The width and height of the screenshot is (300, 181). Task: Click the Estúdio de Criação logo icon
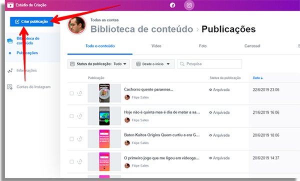point(10,5)
